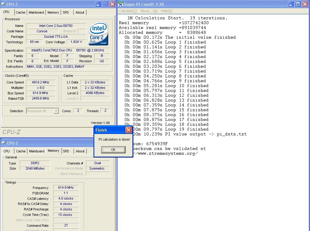Screen dimensions: 310x231
Task: Select Memory tab in lower CPU-Z window
Action: click(54, 151)
